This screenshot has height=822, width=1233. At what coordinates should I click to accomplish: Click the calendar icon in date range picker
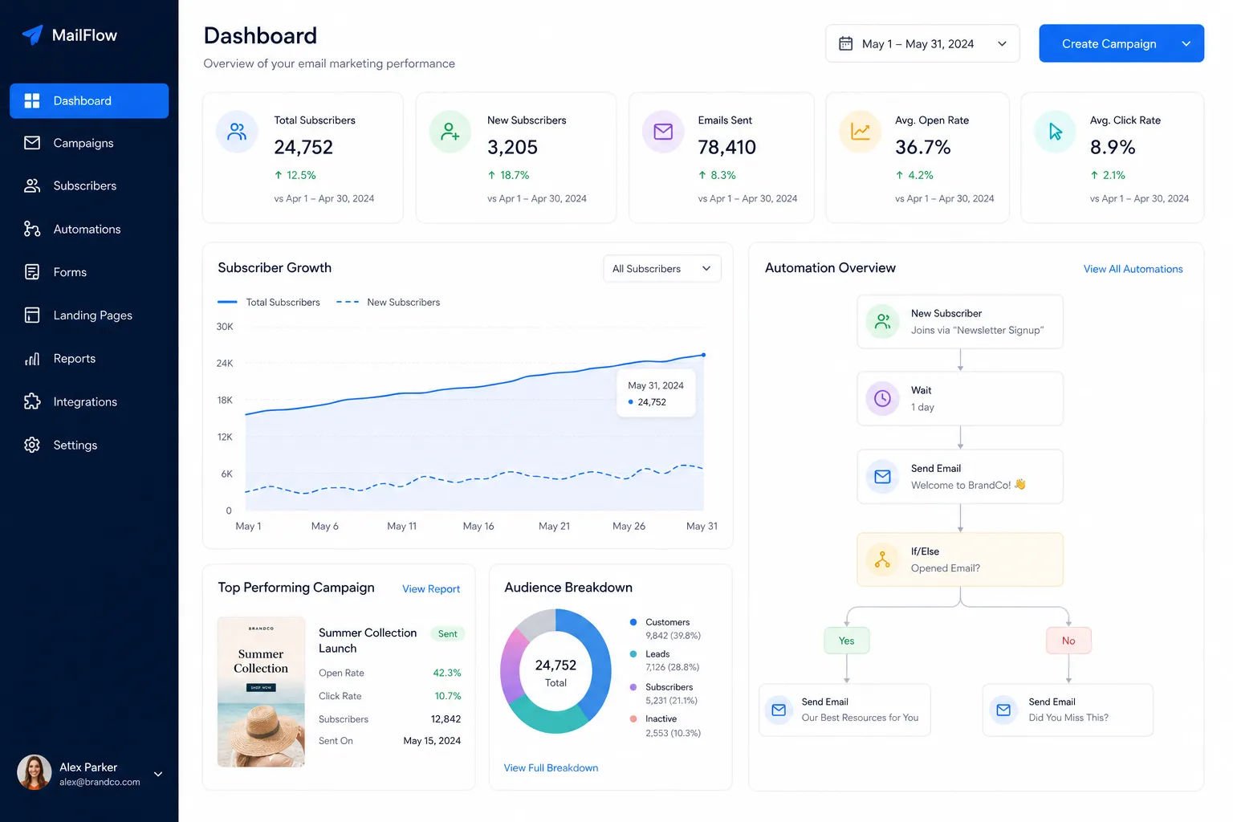coord(845,43)
